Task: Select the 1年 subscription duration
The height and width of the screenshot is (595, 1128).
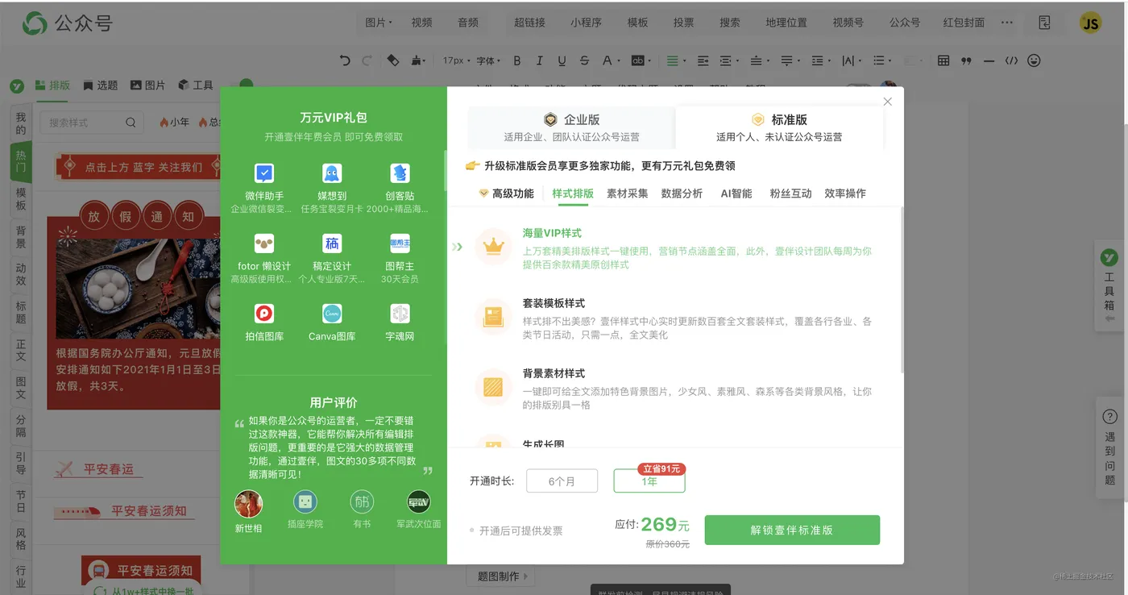Action: coord(649,481)
